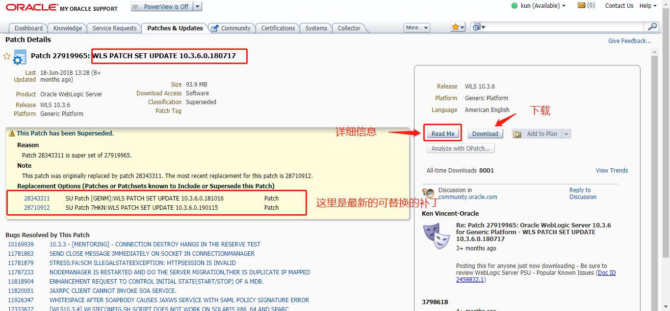This screenshot has height=311, width=670.
Task: Open bug 11818904 link
Action: pyautogui.click(x=21, y=282)
